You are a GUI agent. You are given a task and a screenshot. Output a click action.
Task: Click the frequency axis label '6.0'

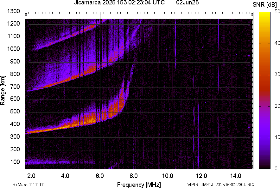pyautogui.click(x=100, y=176)
